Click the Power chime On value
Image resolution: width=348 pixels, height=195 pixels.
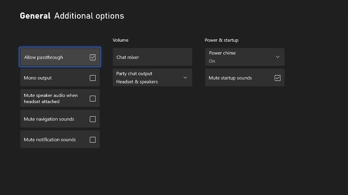[x=212, y=61]
